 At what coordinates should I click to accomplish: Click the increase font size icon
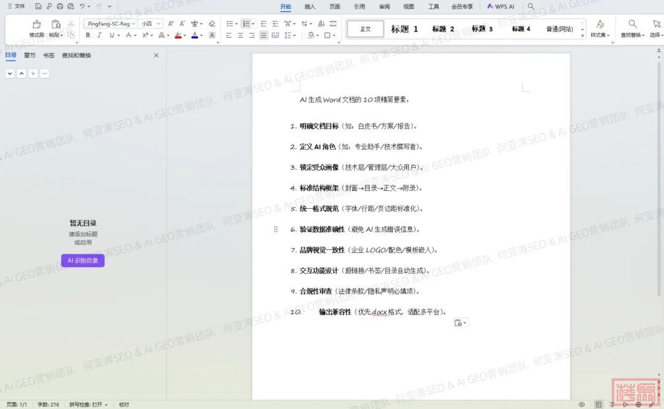click(170, 23)
